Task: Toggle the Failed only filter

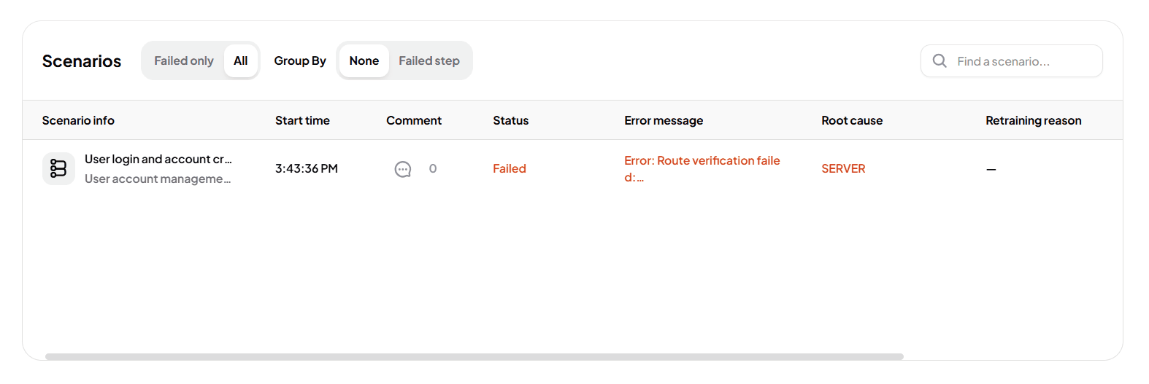Action: click(x=184, y=60)
